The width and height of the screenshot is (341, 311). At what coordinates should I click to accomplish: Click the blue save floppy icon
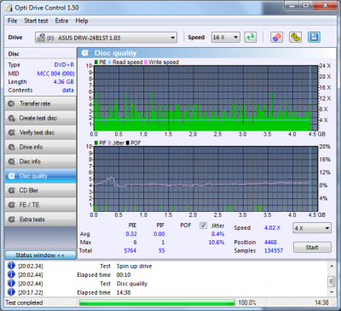314,38
